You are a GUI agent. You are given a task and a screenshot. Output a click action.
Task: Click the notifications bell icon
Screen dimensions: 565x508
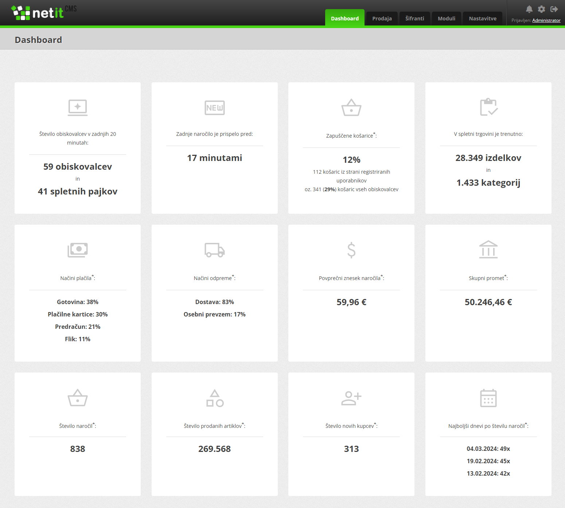click(x=529, y=9)
